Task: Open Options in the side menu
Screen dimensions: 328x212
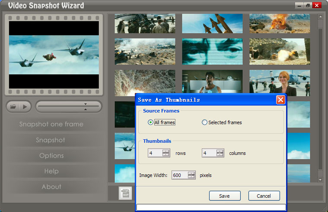Action: (x=51, y=155)
